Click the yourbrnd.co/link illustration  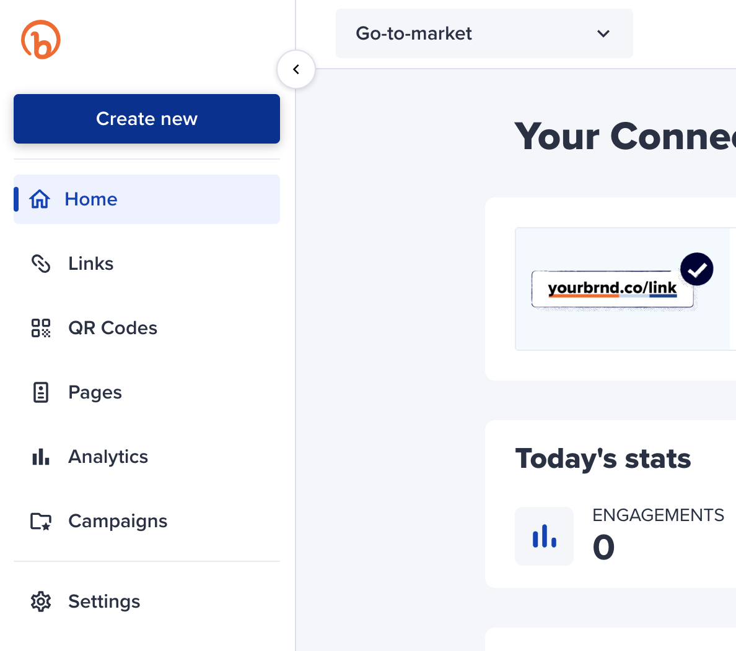pyautogui.click(x=613, y=289)
